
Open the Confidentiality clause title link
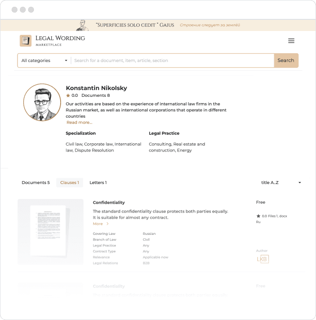(109, 202)
